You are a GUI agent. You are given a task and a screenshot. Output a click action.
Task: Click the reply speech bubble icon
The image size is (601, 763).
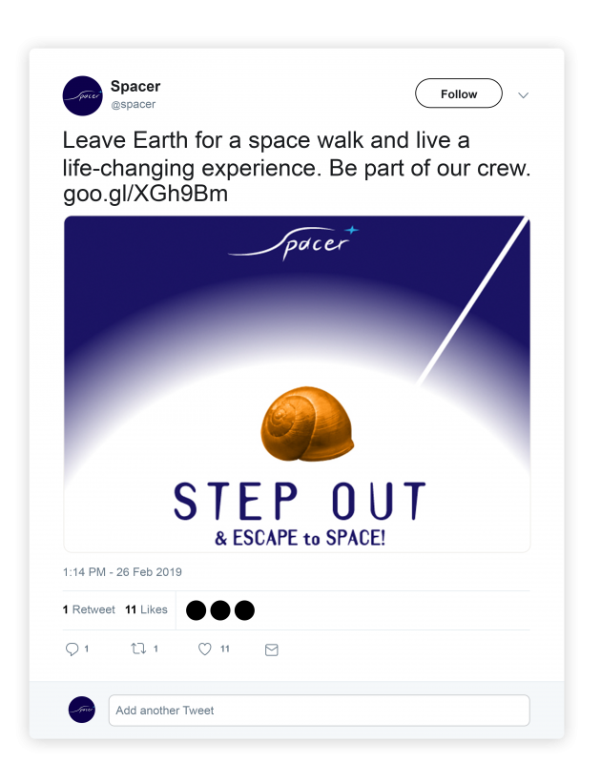72,650
